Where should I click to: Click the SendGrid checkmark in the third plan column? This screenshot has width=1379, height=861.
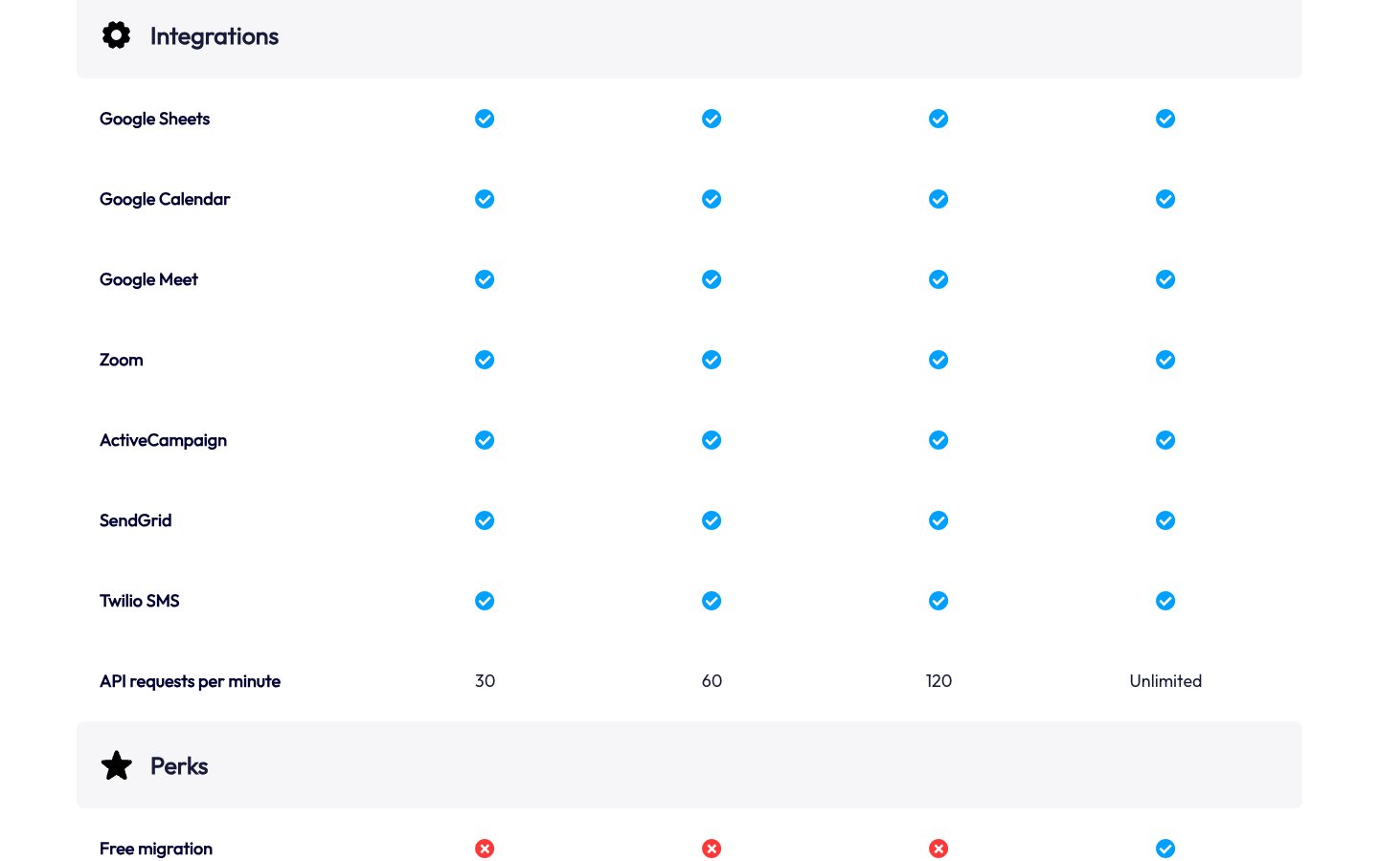pos(938,520)
